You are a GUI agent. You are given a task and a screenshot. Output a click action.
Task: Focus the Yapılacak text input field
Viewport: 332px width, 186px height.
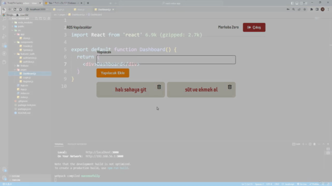pos(166,60)
